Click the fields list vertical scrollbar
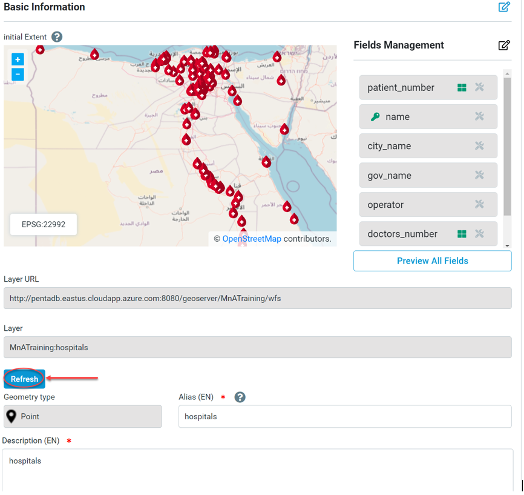The height and width of the screenshot is (495, 524). click(507, 145)
